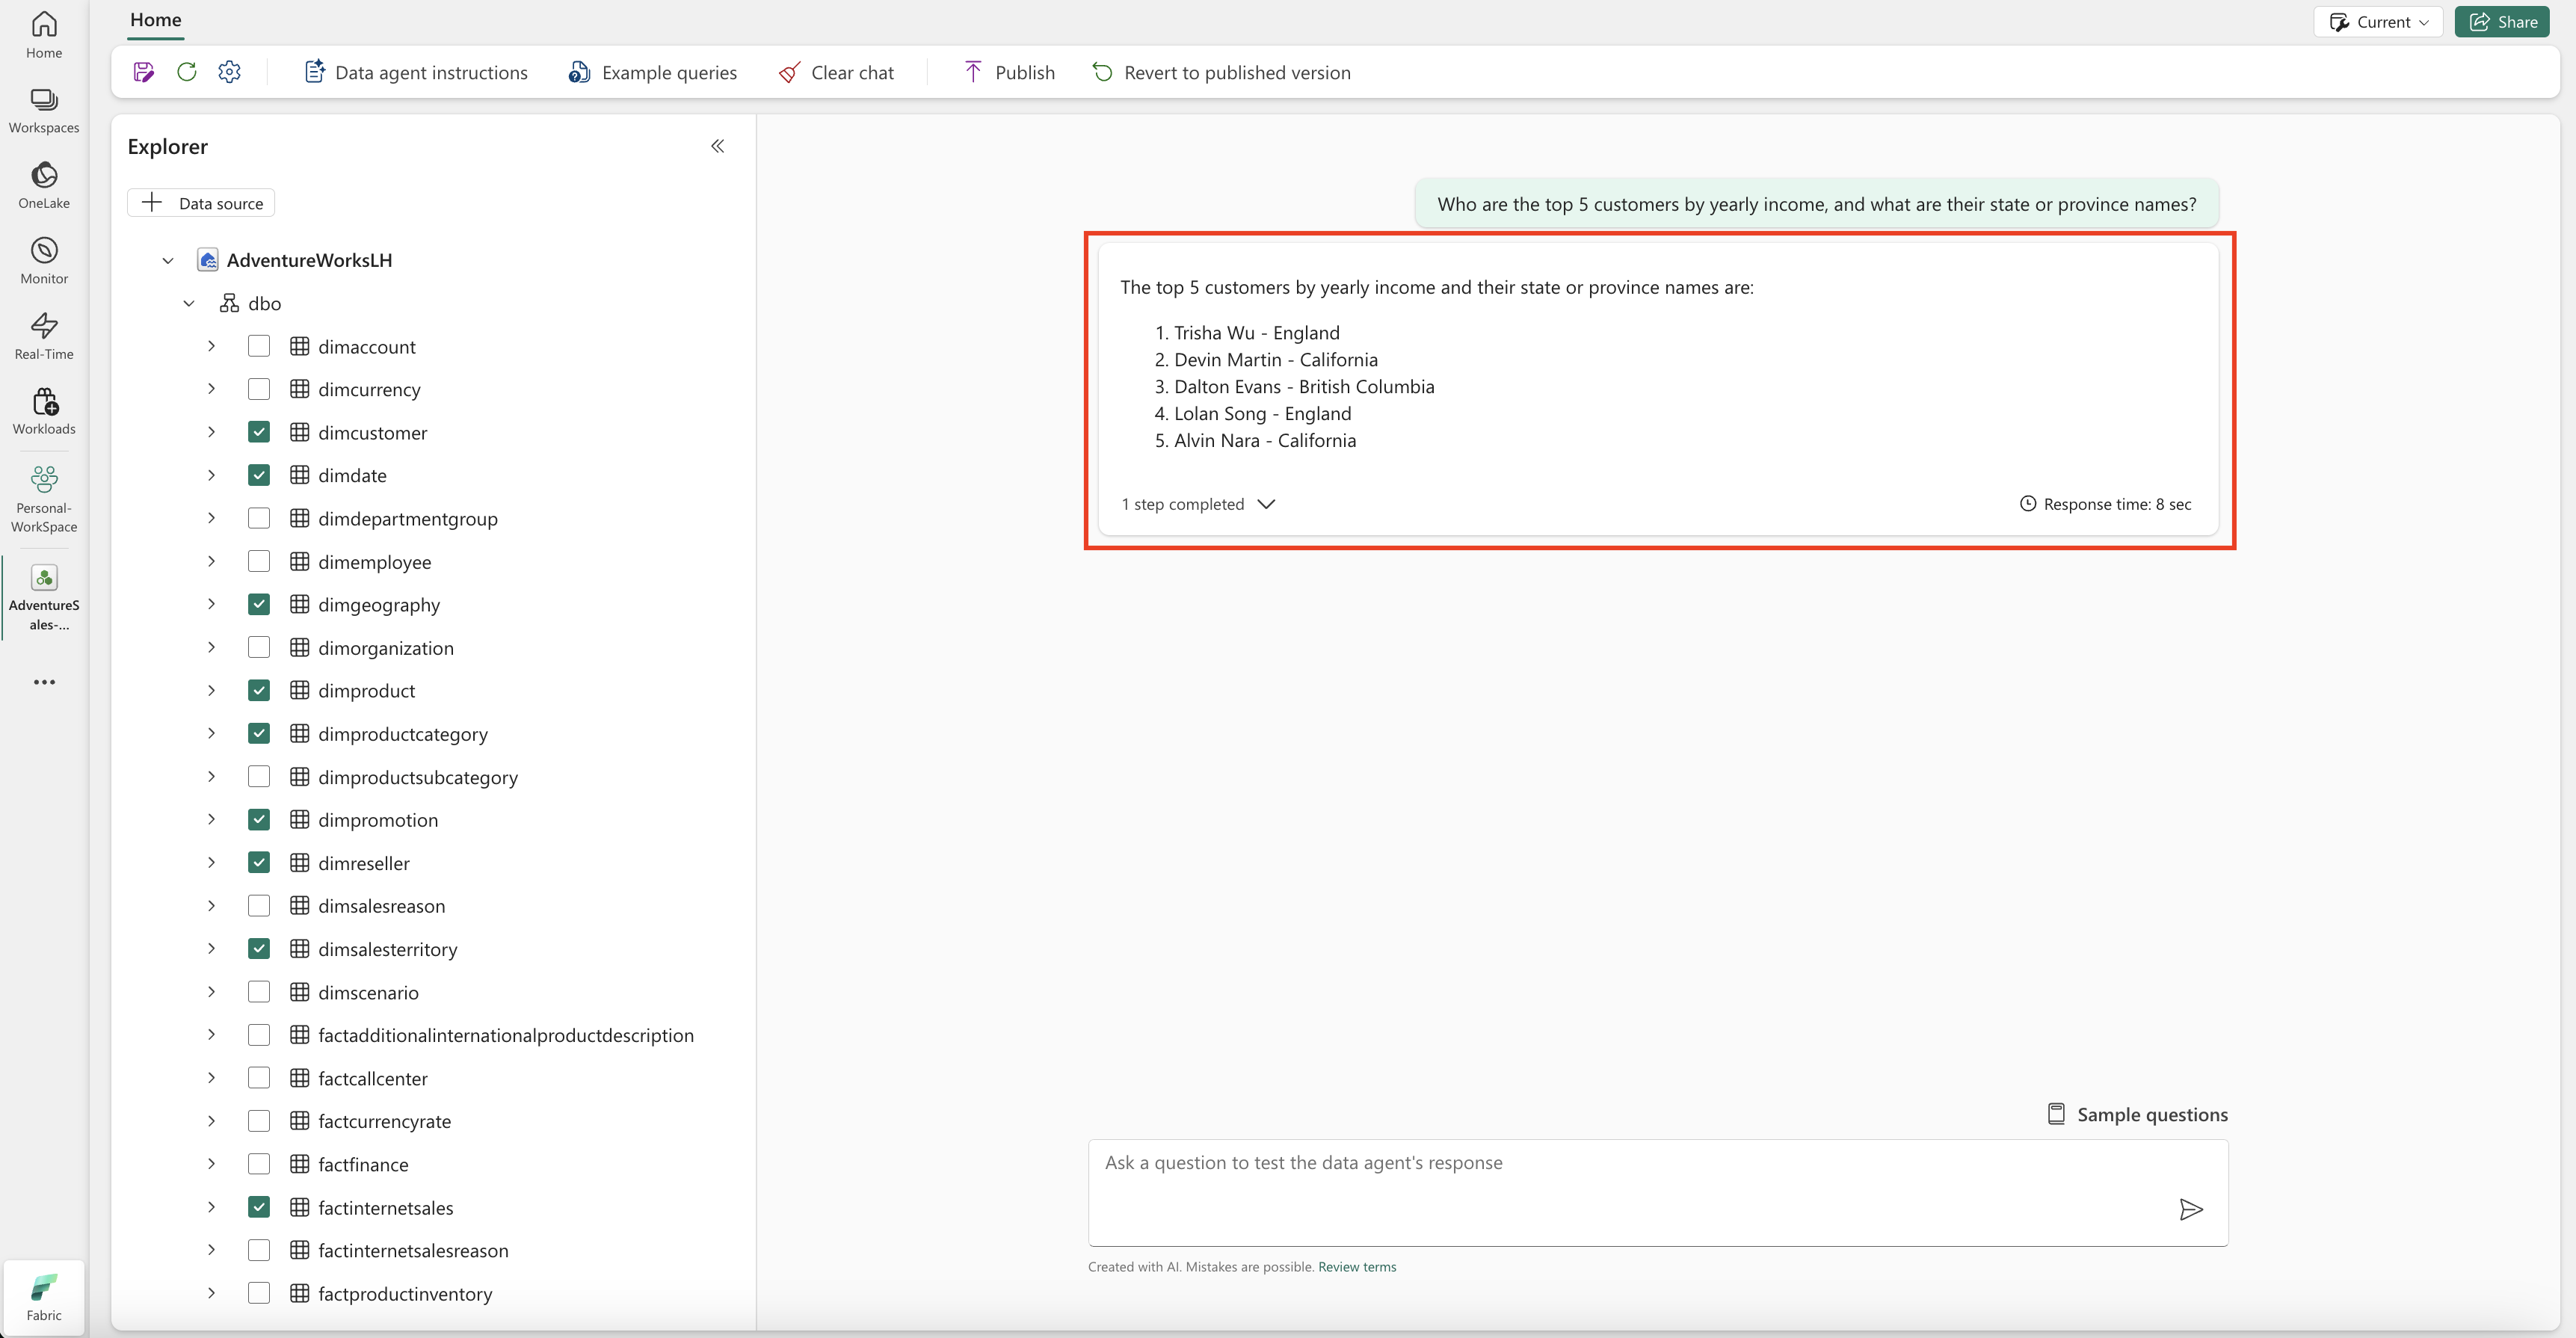Click the user question message bubble
The width and height of the screenshot is (2576, 1338).
[1817, 204]
